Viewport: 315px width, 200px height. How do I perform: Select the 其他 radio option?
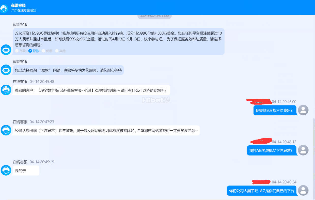(x=57, y=51)
